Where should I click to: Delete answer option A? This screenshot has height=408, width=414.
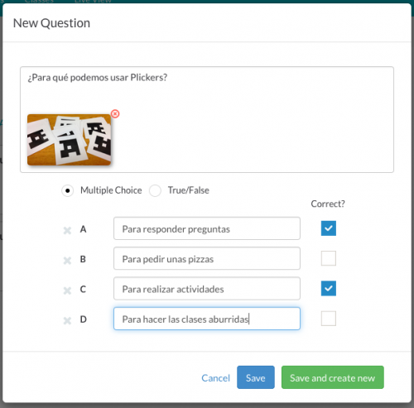(67, 230)
